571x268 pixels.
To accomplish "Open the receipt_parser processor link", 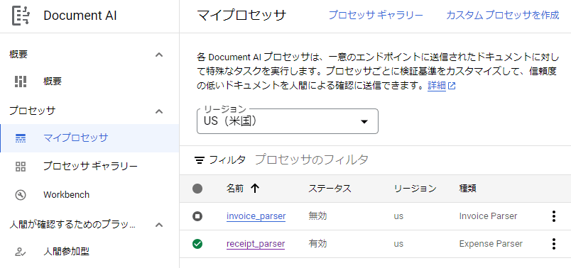I will coord(256,244).
